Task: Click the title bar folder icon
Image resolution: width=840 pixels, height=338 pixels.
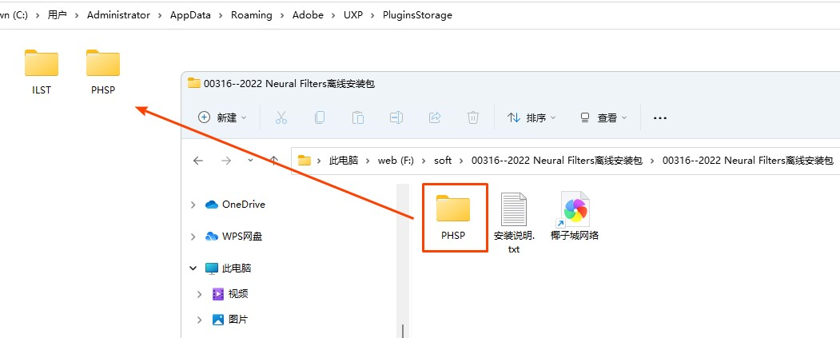Action: pyautogui.click(x=194, y=82)
